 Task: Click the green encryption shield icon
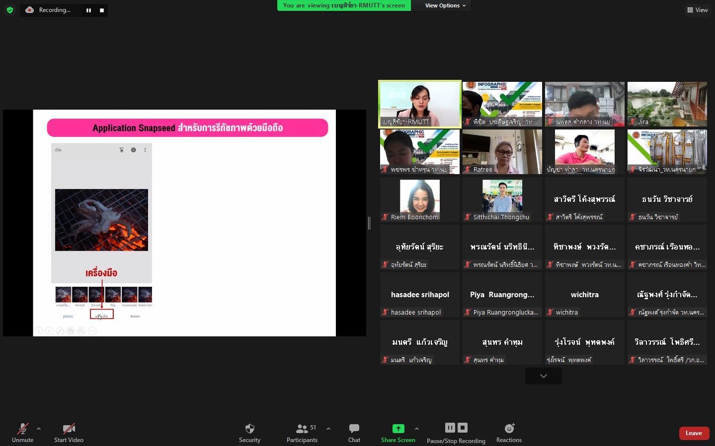tap(10, 10)
